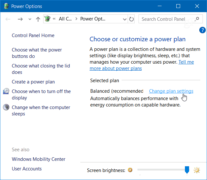This screenshot has width=207, height=180.
Task: Open recent locations dropdown chevron
Action: [x=30, y=19]
